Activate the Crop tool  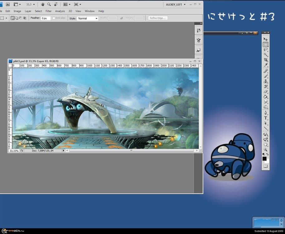pyautogui.click(x=265, y=60)
